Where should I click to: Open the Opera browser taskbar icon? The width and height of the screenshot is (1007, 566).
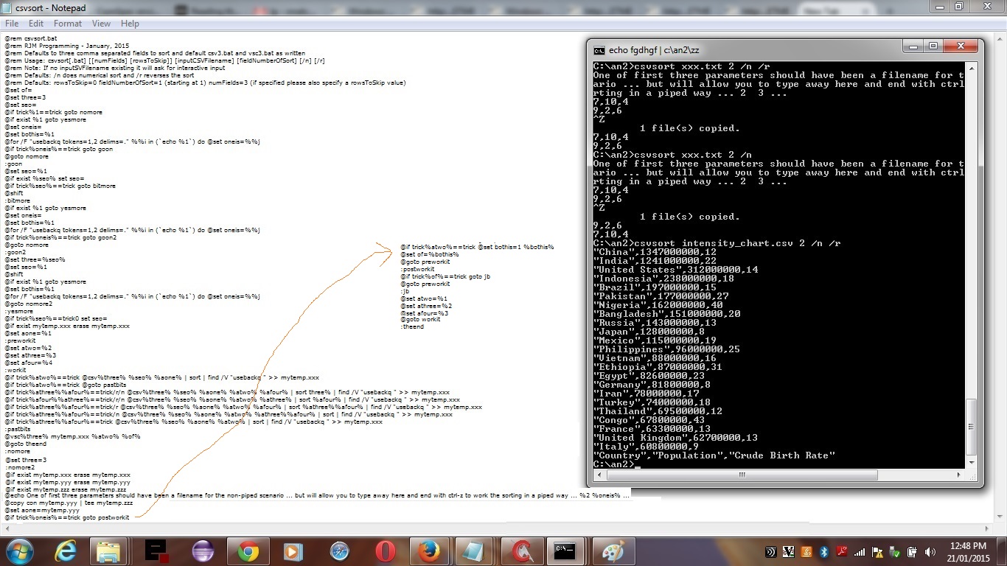[384, 551]
